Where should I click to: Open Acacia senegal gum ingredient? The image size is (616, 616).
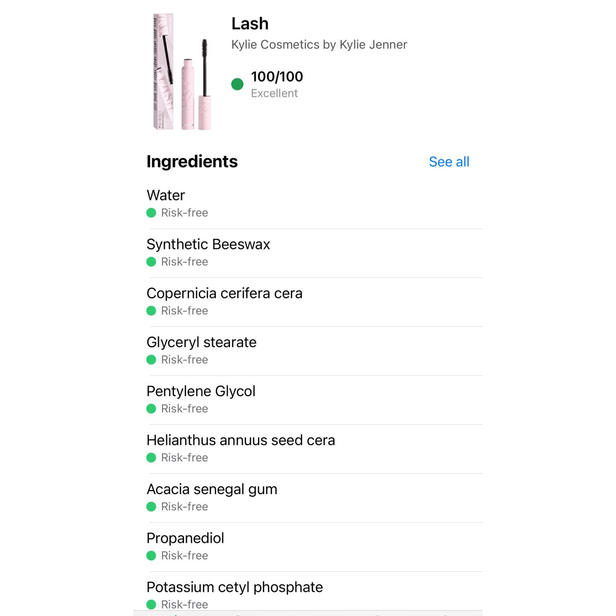308,498
